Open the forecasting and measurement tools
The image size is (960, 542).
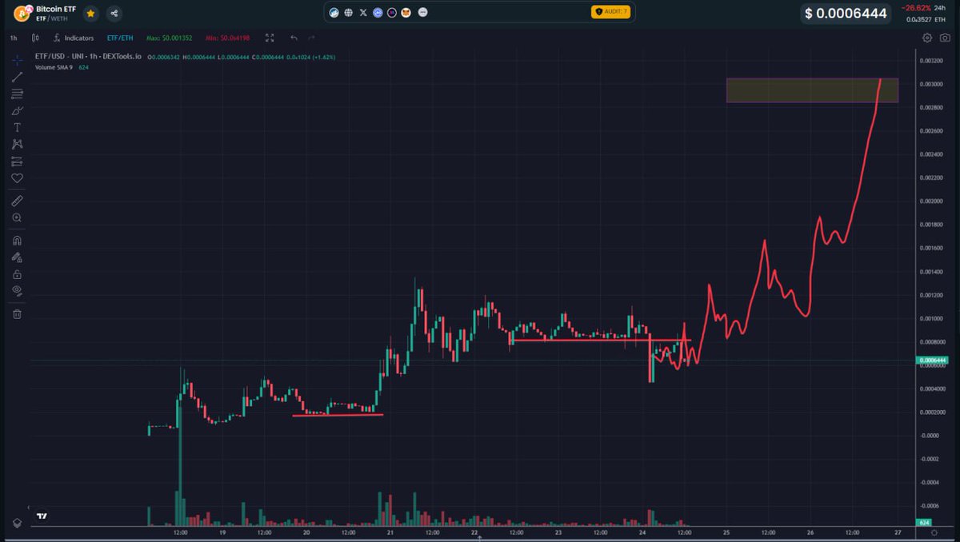[17, 161]
